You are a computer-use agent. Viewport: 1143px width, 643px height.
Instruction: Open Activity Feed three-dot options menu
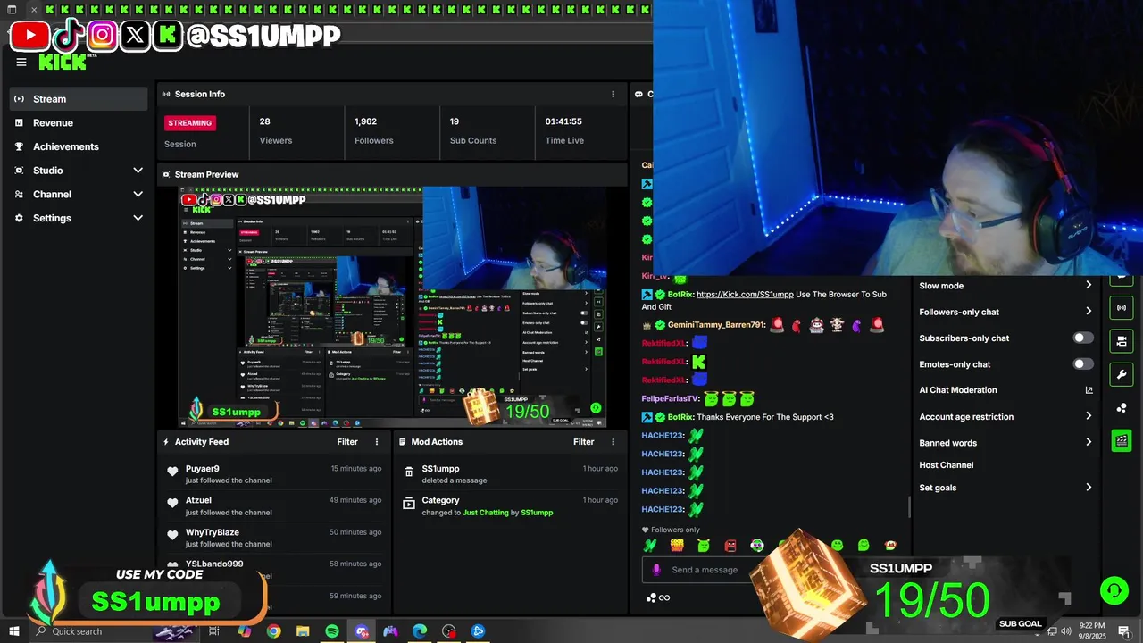[x=377, y=442]
